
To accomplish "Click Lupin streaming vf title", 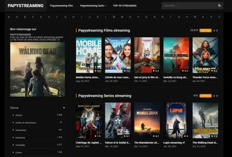I will click(174, 143).
